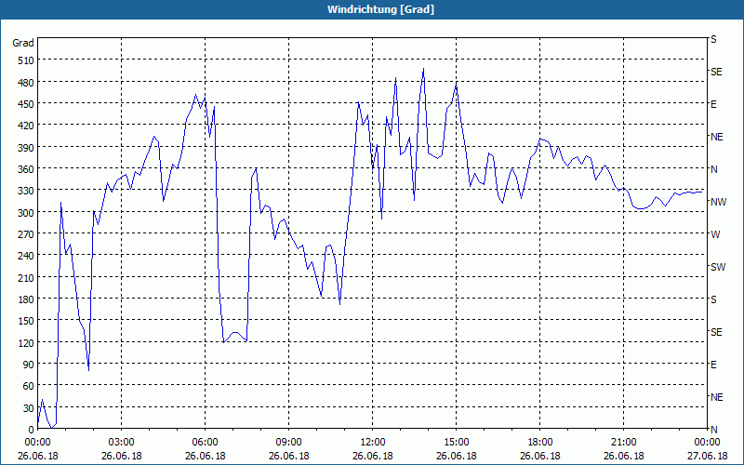Select the W compass direction label

coord(715,234)
